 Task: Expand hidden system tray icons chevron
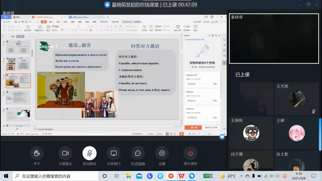(241, 176)
